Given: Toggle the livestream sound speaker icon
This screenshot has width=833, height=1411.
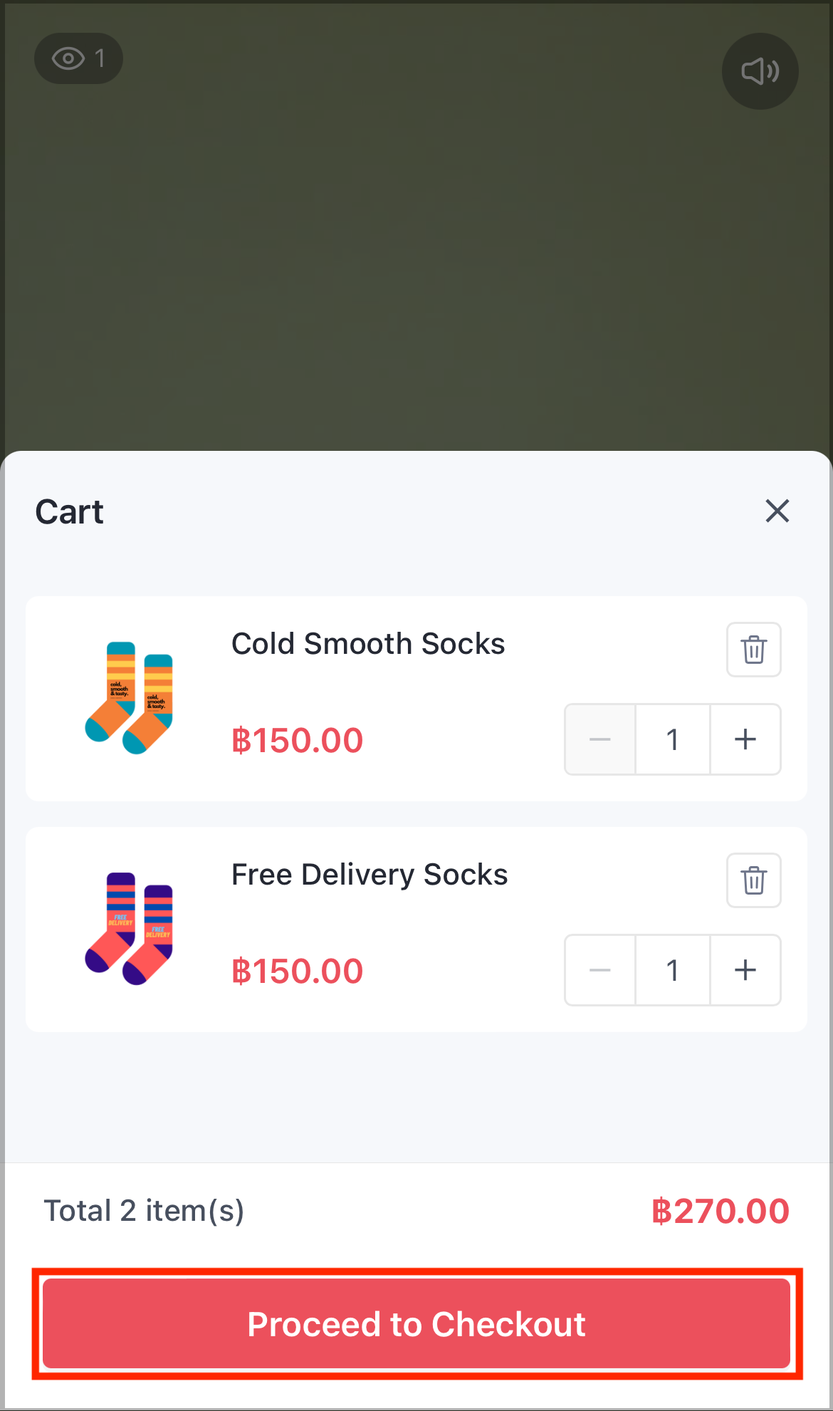Looking at the screenshot, I should 760,71.
